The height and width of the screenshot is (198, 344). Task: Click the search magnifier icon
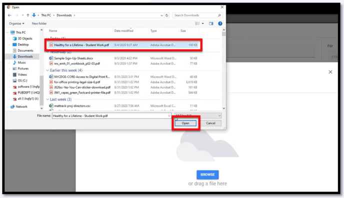point(219,15)
